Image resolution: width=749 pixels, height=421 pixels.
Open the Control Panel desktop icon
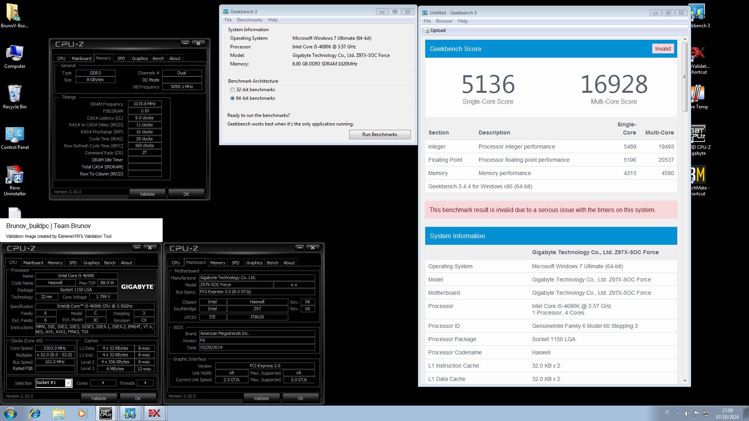[15, 138]
